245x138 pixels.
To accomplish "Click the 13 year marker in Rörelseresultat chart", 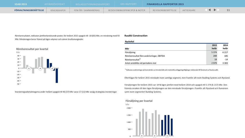I will click(29, 68).
